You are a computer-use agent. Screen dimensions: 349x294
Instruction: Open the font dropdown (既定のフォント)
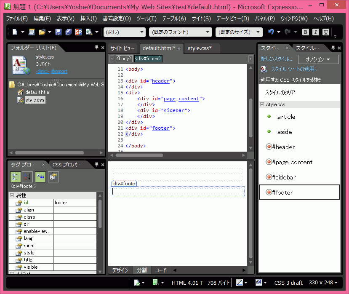180,32
